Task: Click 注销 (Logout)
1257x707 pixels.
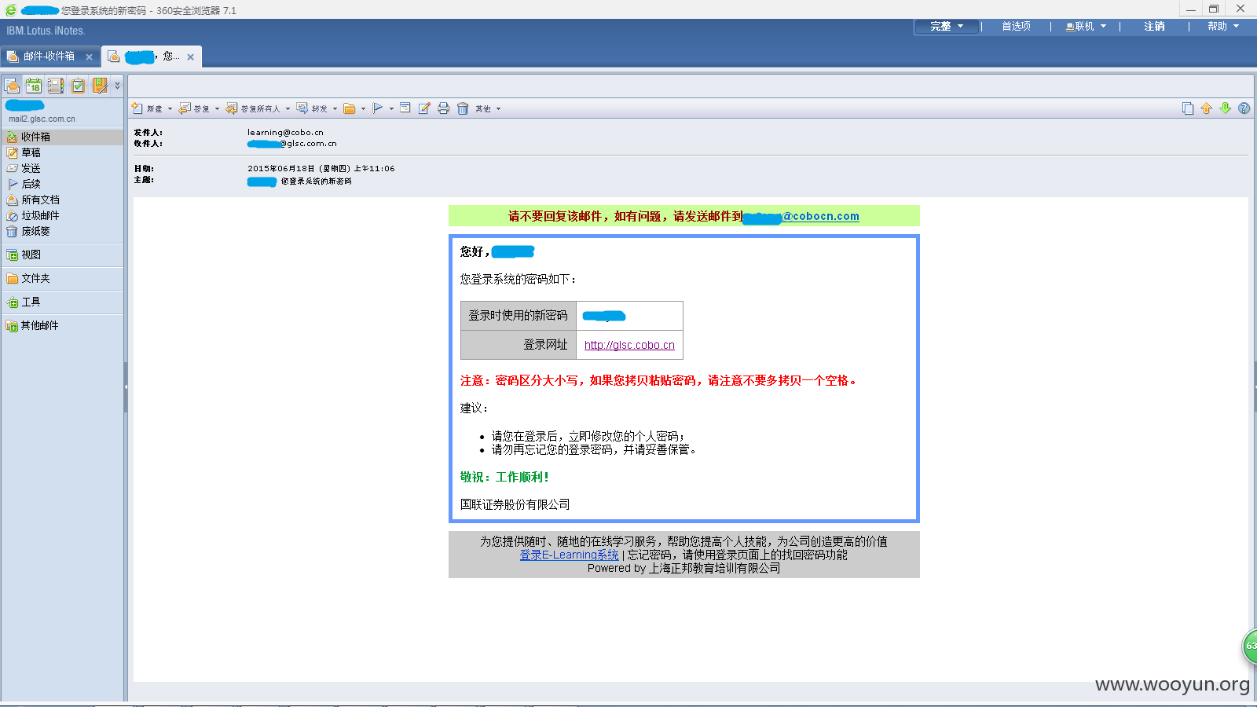Action: tap(1154, 27)
